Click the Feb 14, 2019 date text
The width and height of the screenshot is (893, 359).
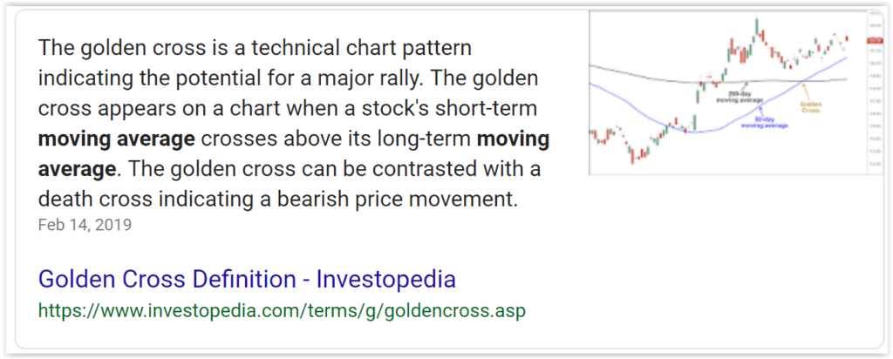point(85,225)
